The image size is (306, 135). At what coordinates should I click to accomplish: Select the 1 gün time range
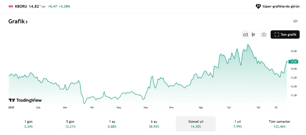28,124
